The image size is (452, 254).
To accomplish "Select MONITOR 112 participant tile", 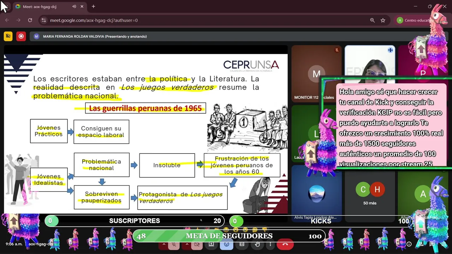I will [x=316, y=74].
